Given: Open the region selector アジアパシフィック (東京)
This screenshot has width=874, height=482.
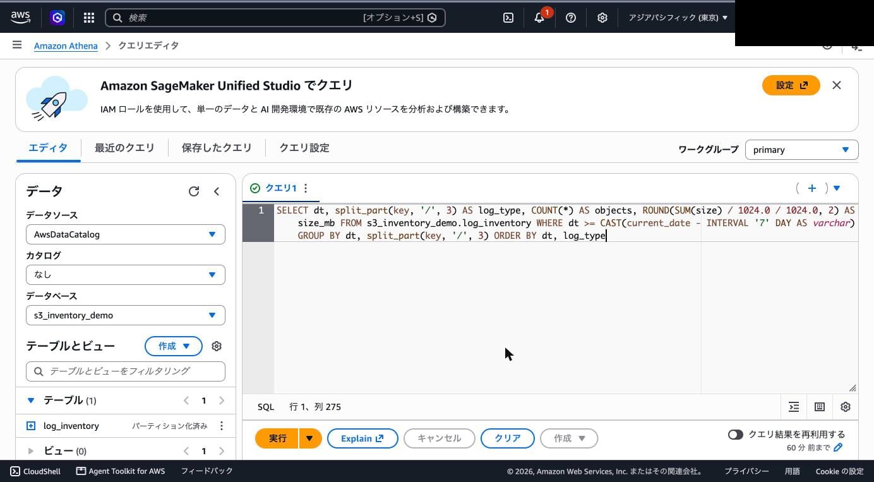Looking at the screenshot, I should coord(678,18).
